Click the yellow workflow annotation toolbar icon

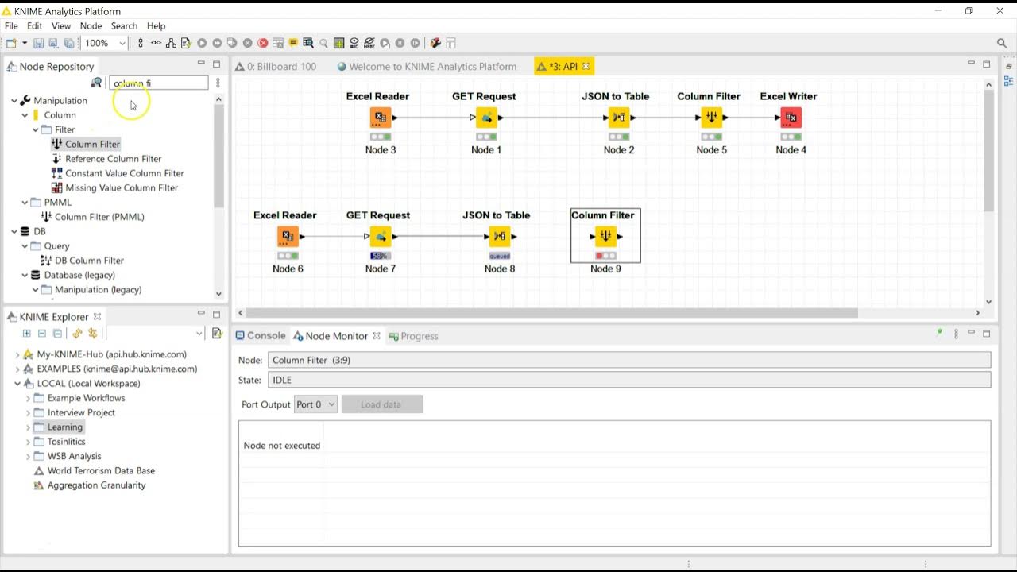(293, 43)
